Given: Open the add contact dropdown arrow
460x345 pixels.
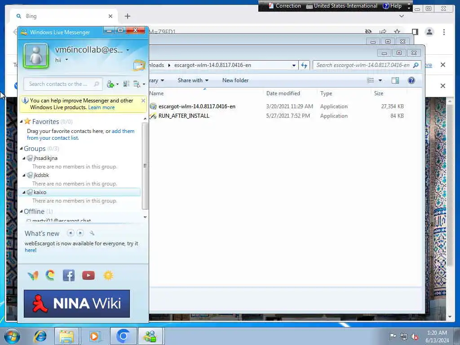Looking at the screenshot, I should pos(117,84).
